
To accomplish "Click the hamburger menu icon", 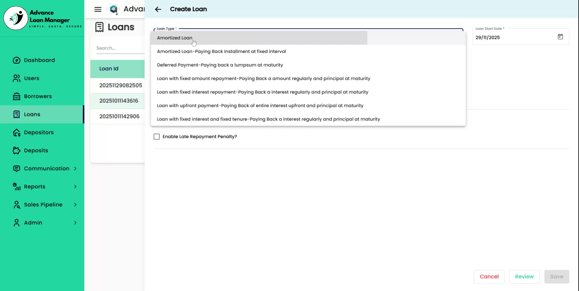I will (x=97, y=9).
